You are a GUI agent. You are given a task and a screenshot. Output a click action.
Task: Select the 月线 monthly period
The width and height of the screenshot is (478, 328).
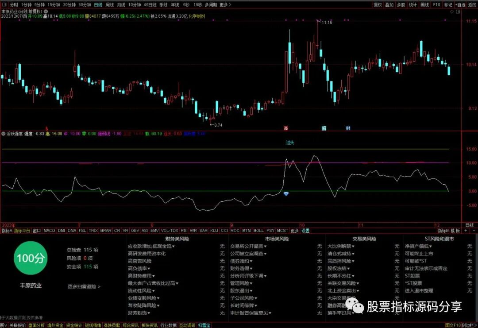[x=121, y=4]
